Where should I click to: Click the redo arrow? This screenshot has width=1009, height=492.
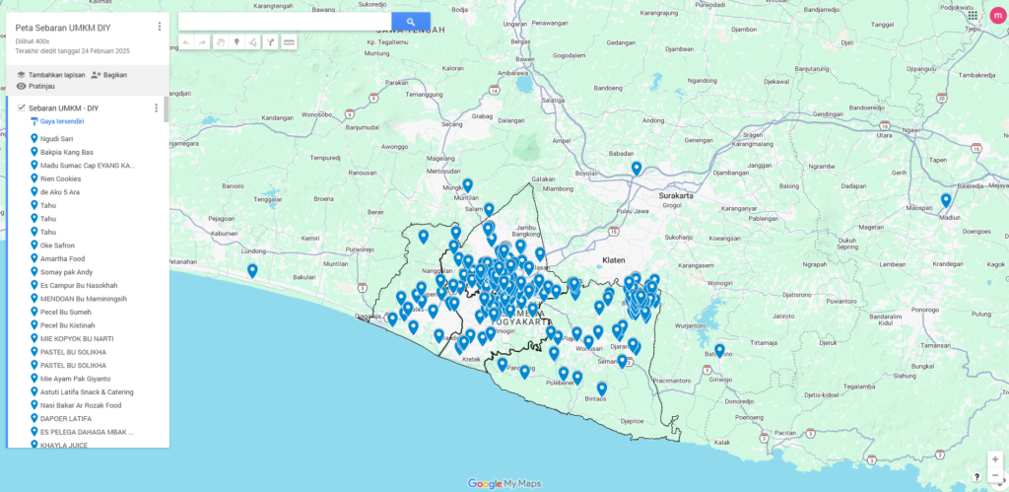(203, 42)
